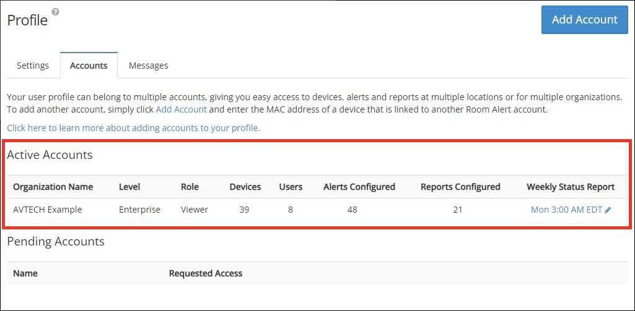The height and width of the screenshot is (311, 635).
Task: Open the learn more about adding accounts link
Action: (133, 128)
